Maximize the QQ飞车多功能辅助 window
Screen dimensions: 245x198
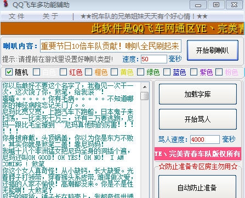tap(216, 4)
